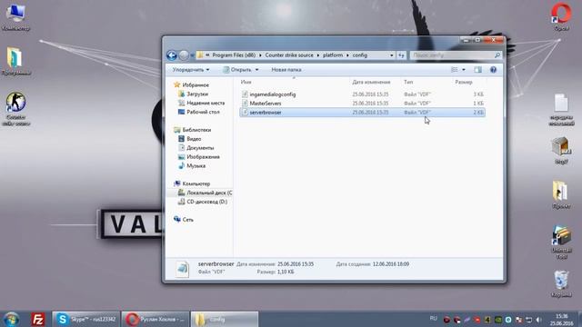582x327 pixels.
Task: Select Проект folder desktop icon
Action: point(561,194)
